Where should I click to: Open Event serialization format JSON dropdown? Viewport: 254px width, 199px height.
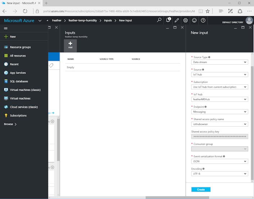click(x=219, y=161)
